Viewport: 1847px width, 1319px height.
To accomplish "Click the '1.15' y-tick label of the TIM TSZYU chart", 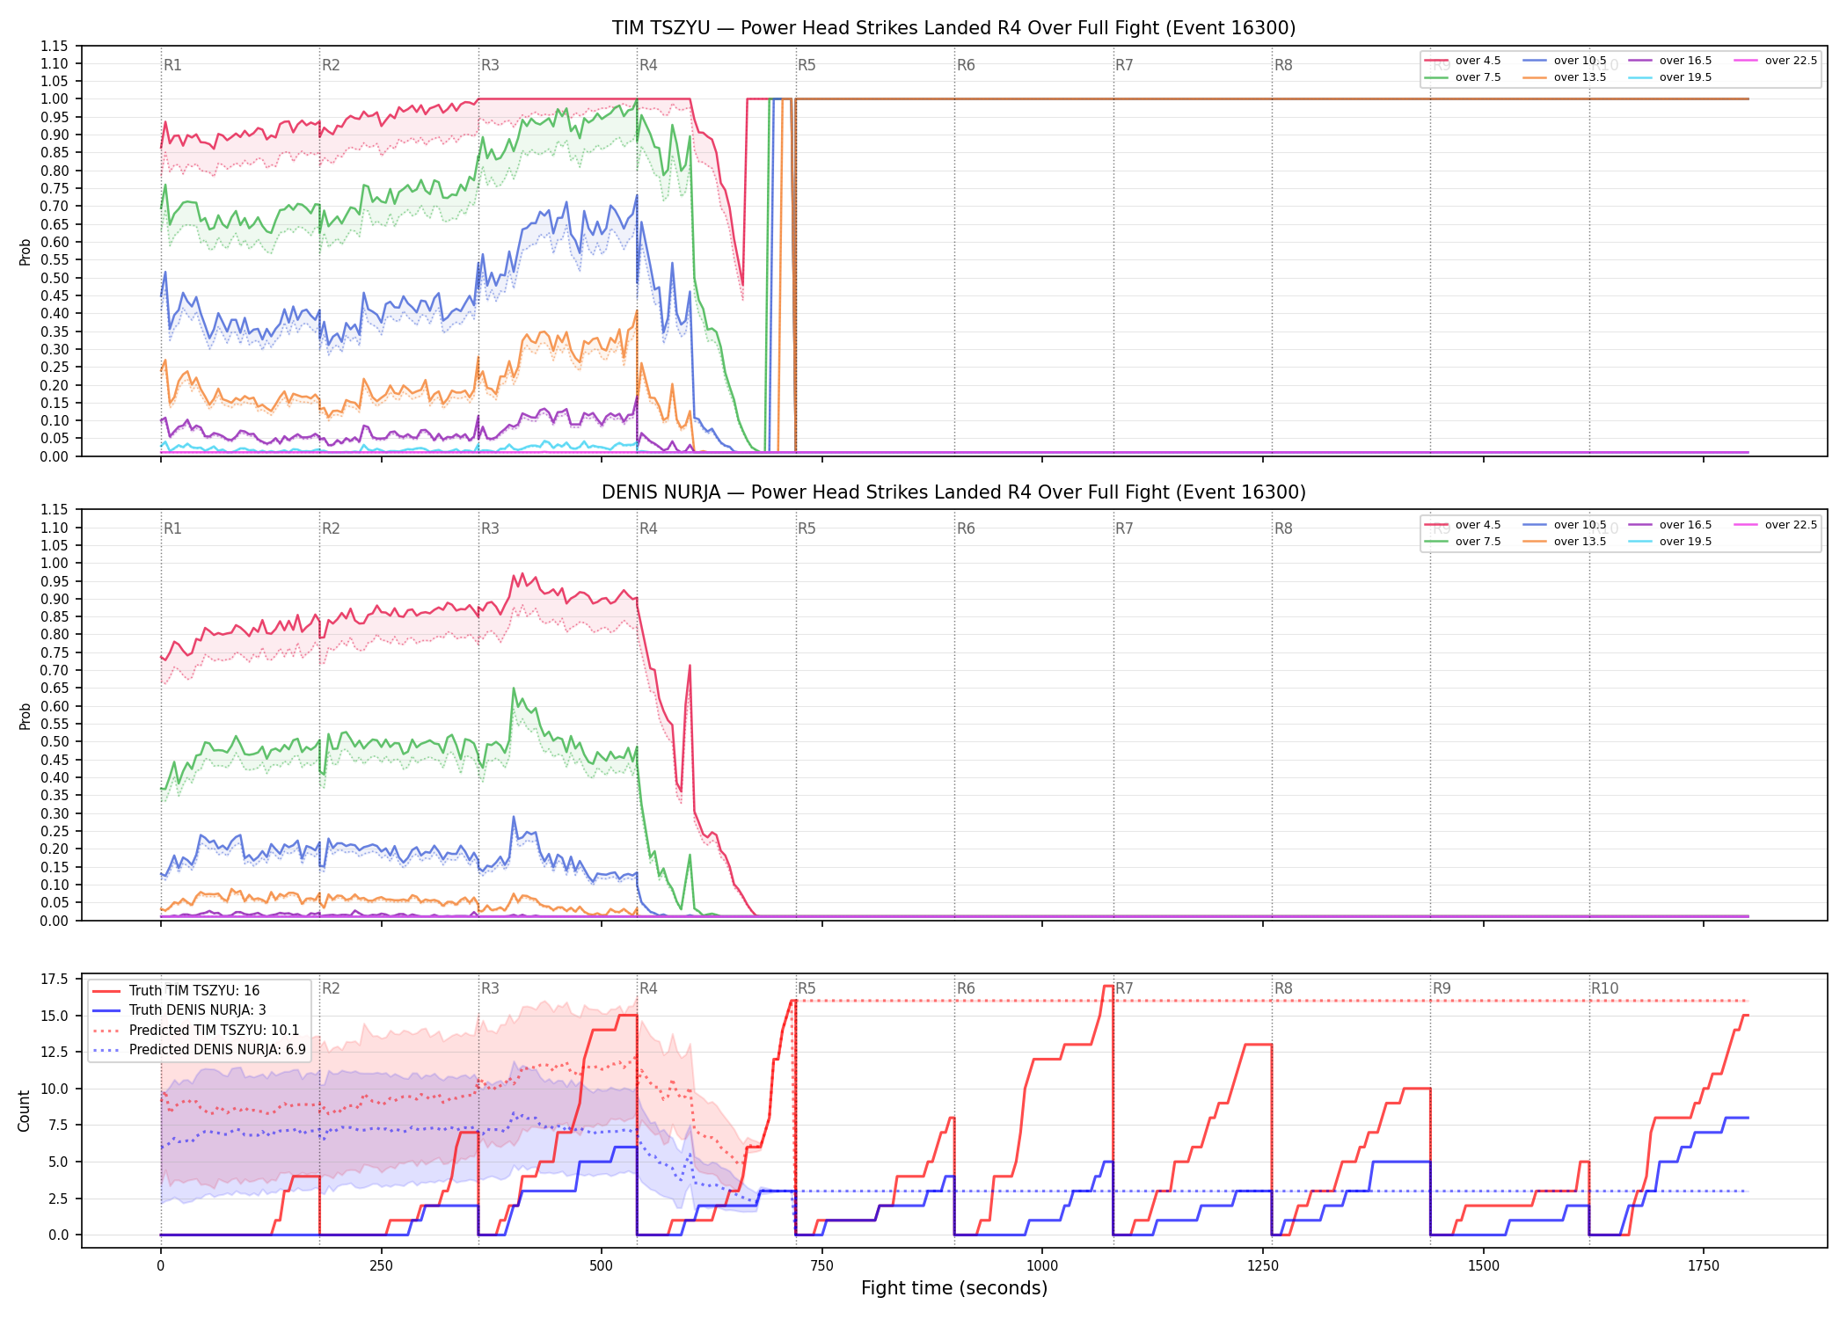I will pos(55,46).
